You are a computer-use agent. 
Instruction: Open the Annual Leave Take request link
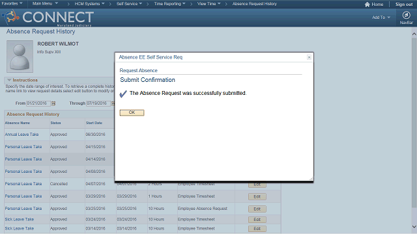[22, 135]
